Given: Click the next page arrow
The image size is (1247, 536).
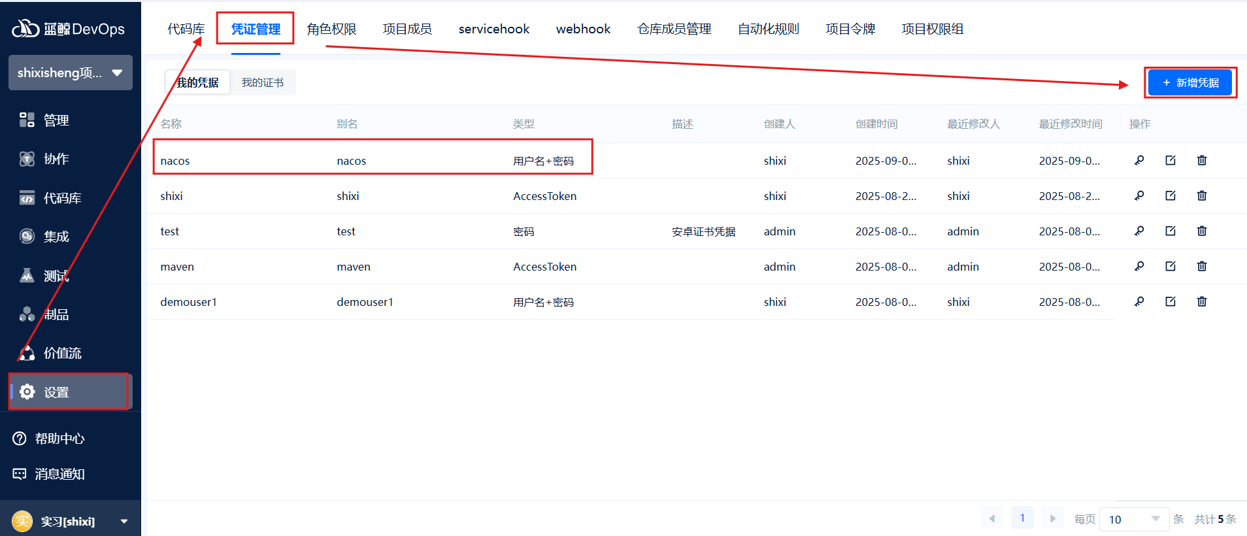Looking at the screenshot, I should (1052, 518).
